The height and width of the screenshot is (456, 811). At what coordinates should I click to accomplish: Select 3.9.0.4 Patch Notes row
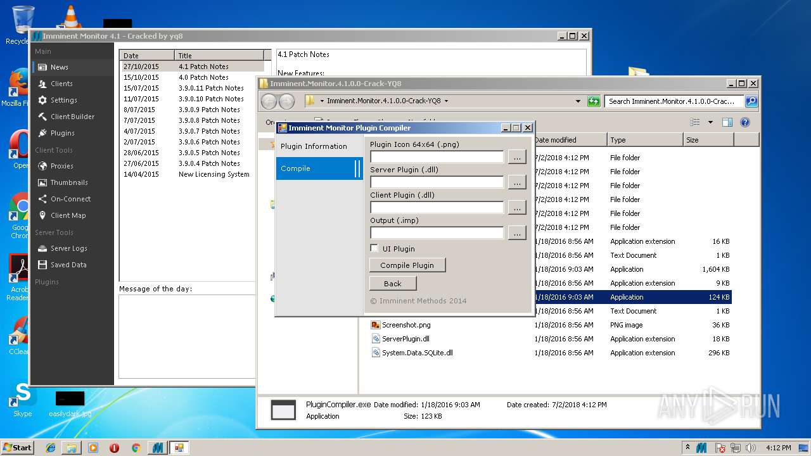193,163
